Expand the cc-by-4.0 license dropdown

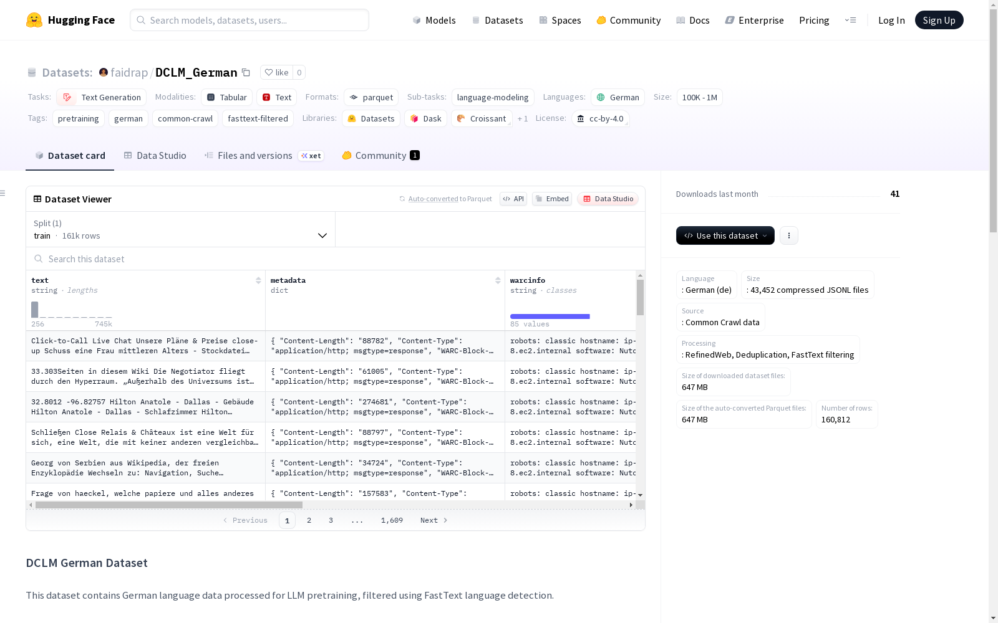600,118
